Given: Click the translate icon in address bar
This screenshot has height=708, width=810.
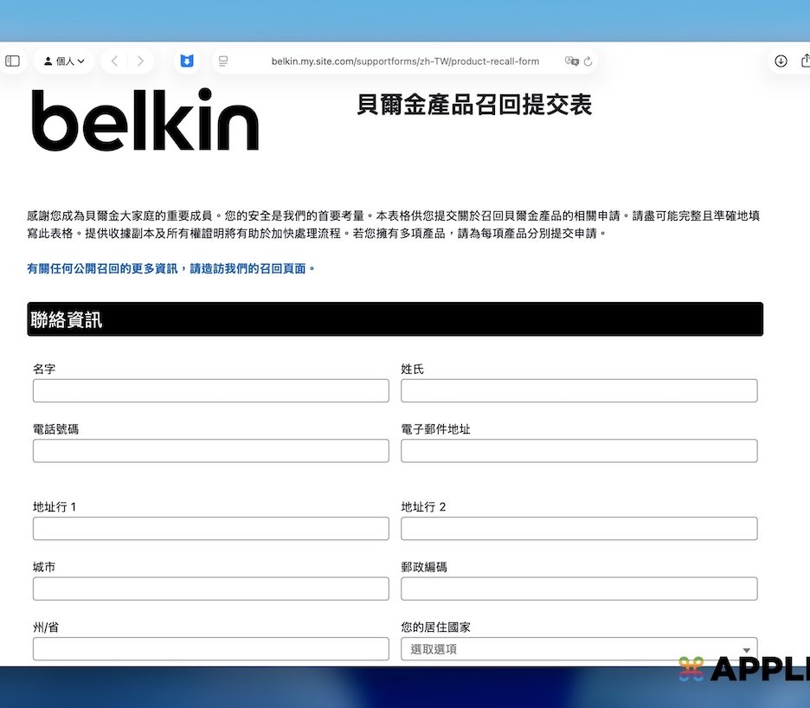Looking at the screenshot, I should (x=571, y=61).
